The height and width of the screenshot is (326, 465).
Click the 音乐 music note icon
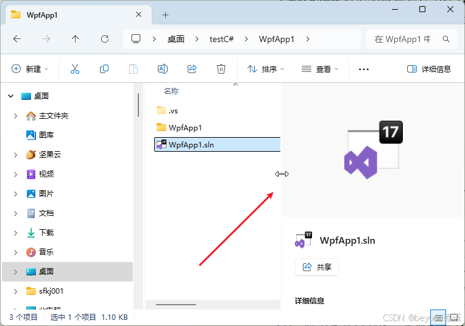(x=31, y=252)
